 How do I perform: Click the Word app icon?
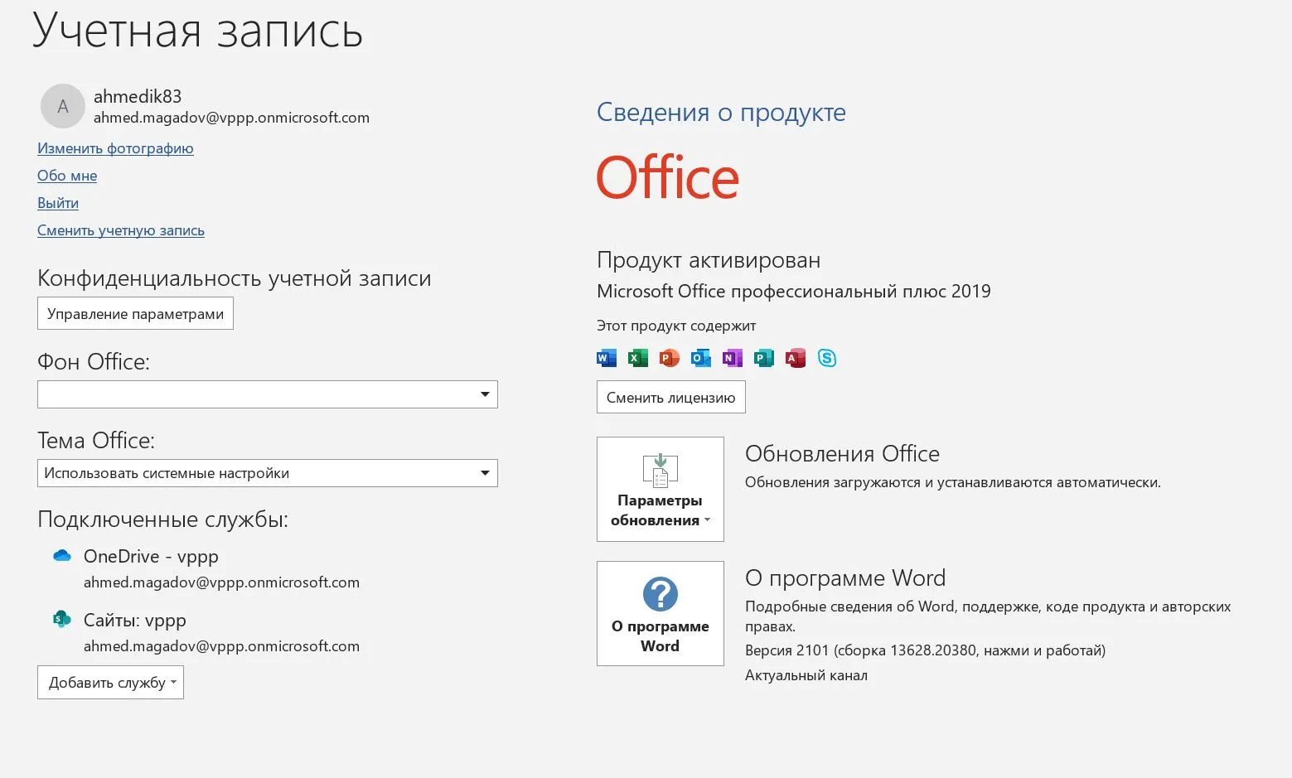click(x=607, y=358)
